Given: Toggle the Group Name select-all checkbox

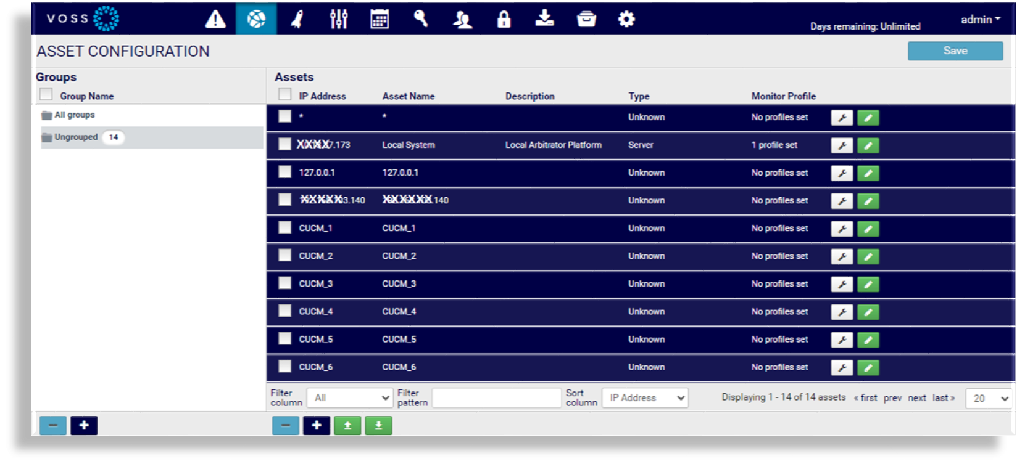Looking at the screenshot, I should point(46,94).
